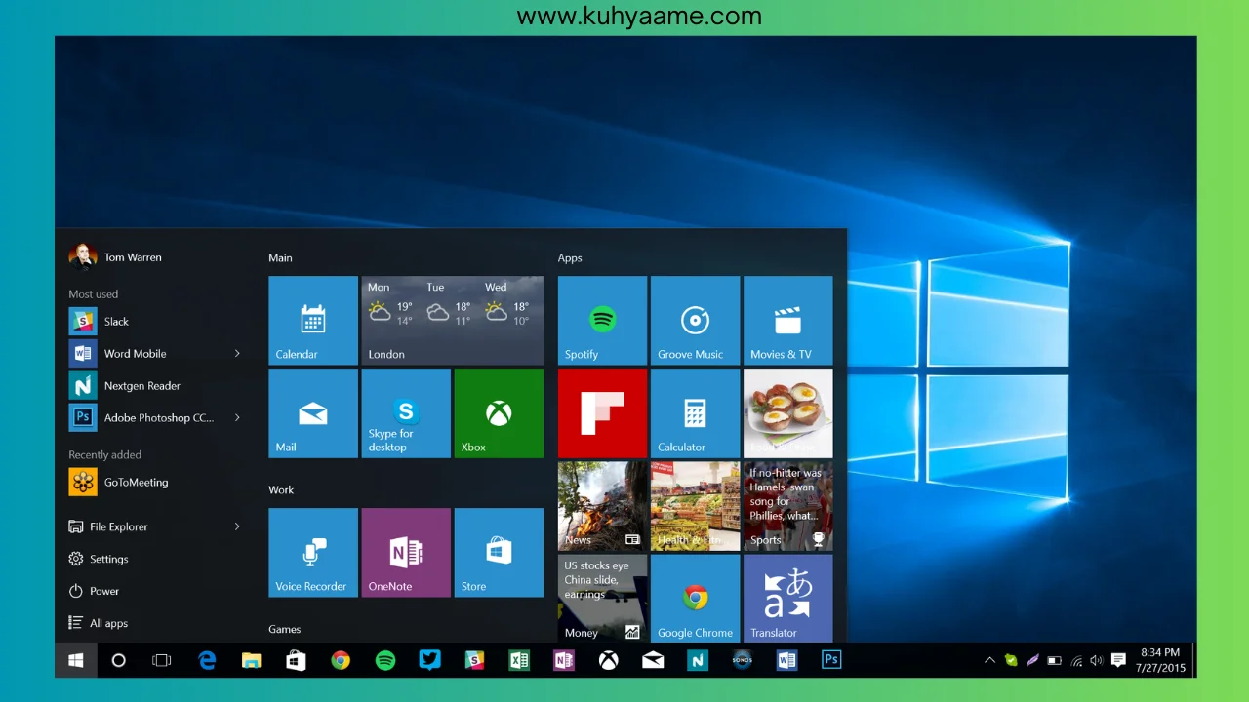
Task: Click the purple feather tray icon
Action: click(1032, 660)
